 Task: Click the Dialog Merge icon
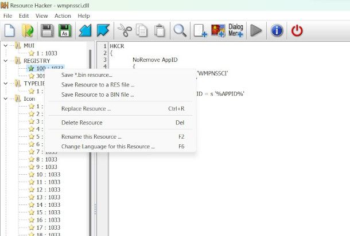click(236, 30)
